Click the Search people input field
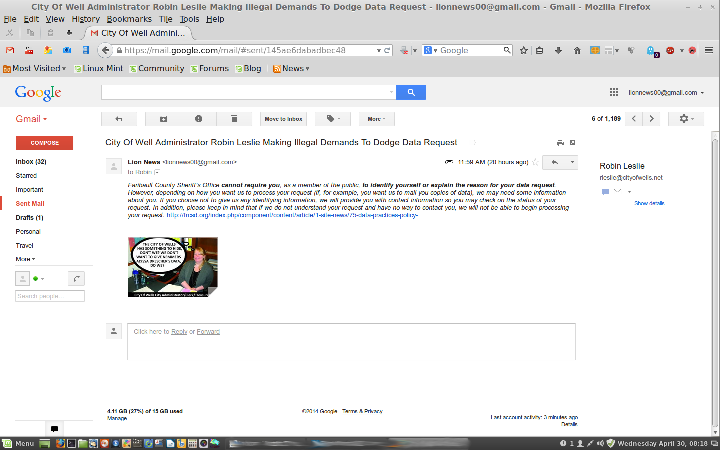Image resolution: width=720 pixels, height=450 pixels. point(50,296)
